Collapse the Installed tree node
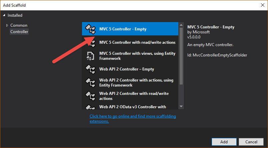268x148 pixels. (x=4, y=15)
